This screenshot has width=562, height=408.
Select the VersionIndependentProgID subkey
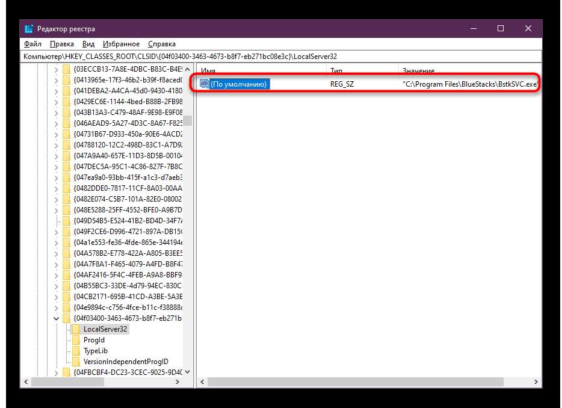(x=126, y=362)
